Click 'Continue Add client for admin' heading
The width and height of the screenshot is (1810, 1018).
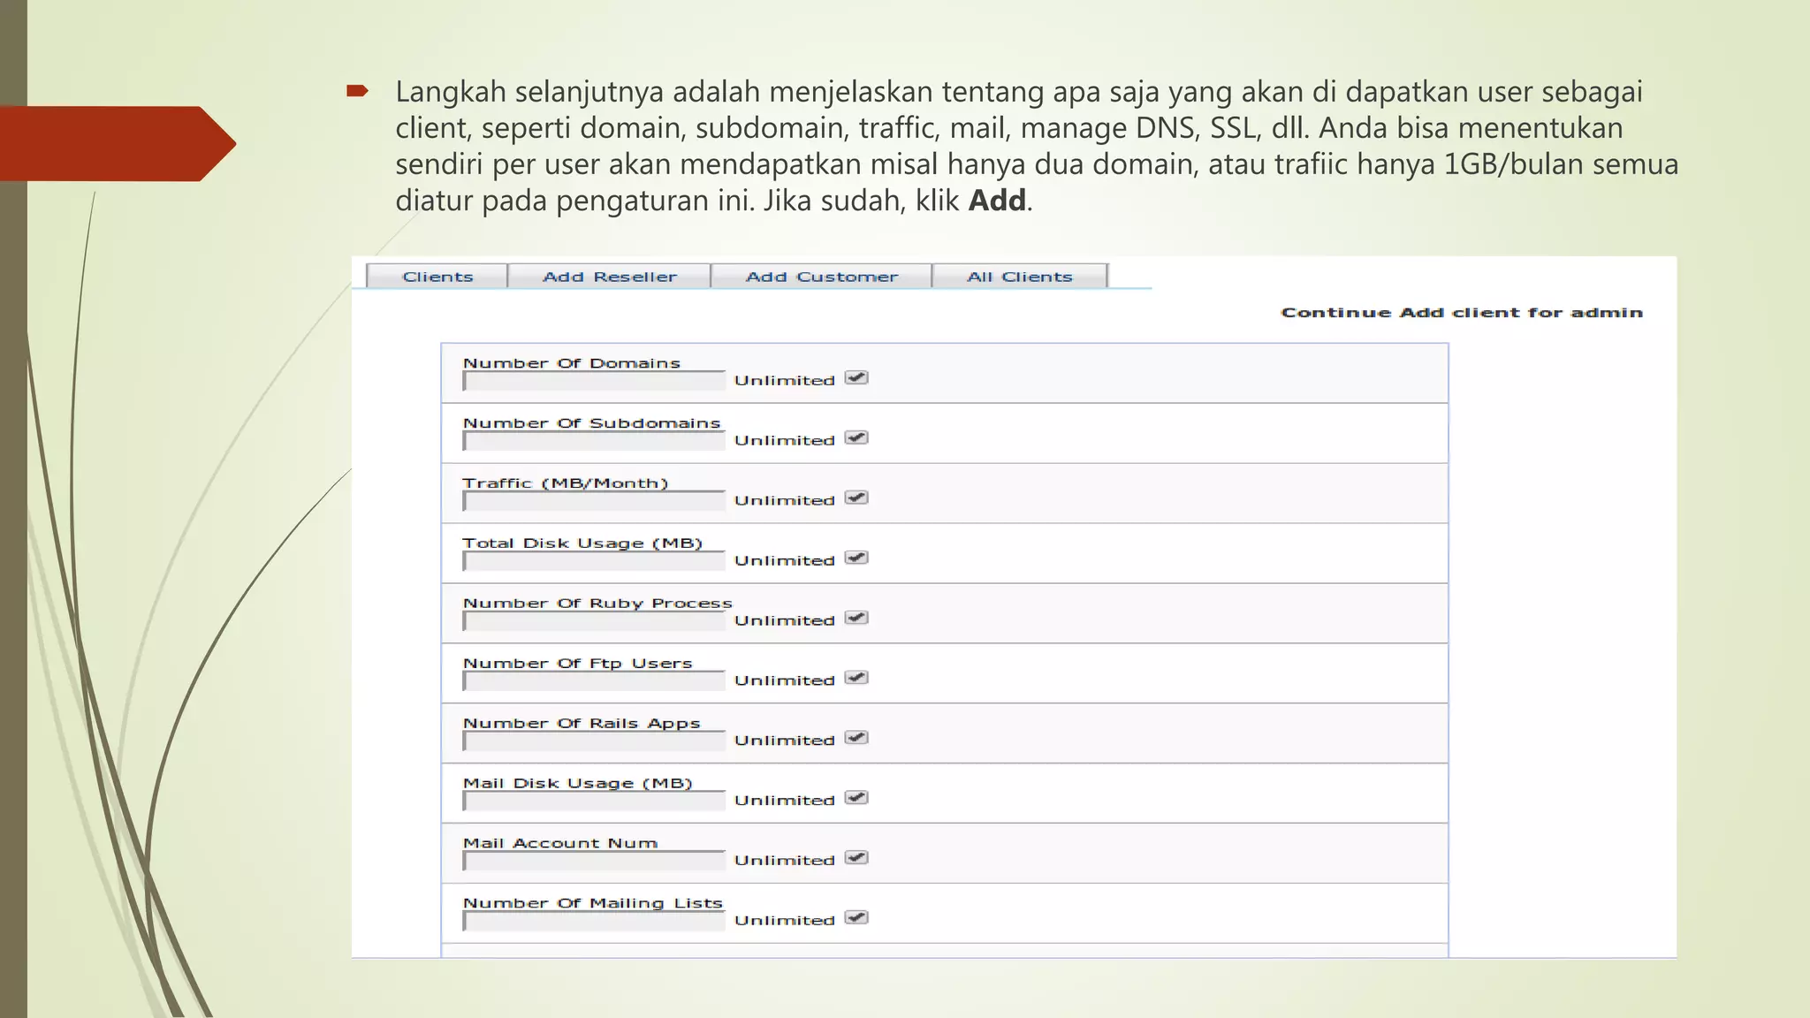(1462, 313)
